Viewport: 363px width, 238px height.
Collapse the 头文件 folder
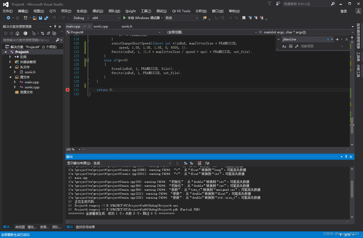[x=10, y=67]
